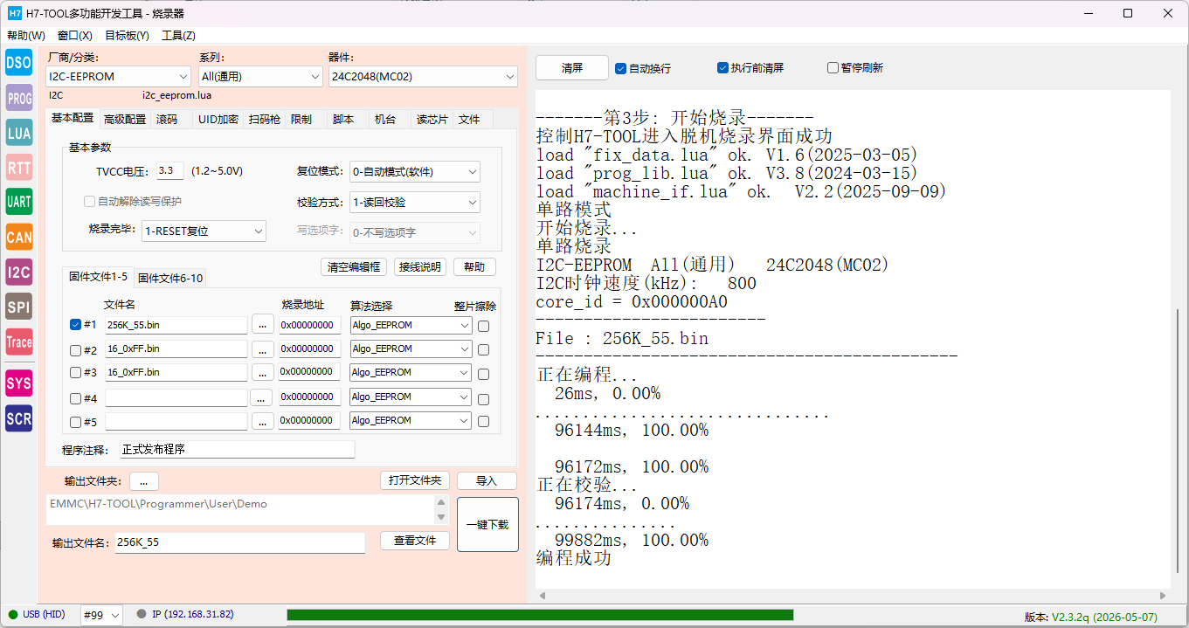The height and width of the screenshot is (628, 1189).
Task: Open the 工具(Z) menu
Action: [178, 36]
